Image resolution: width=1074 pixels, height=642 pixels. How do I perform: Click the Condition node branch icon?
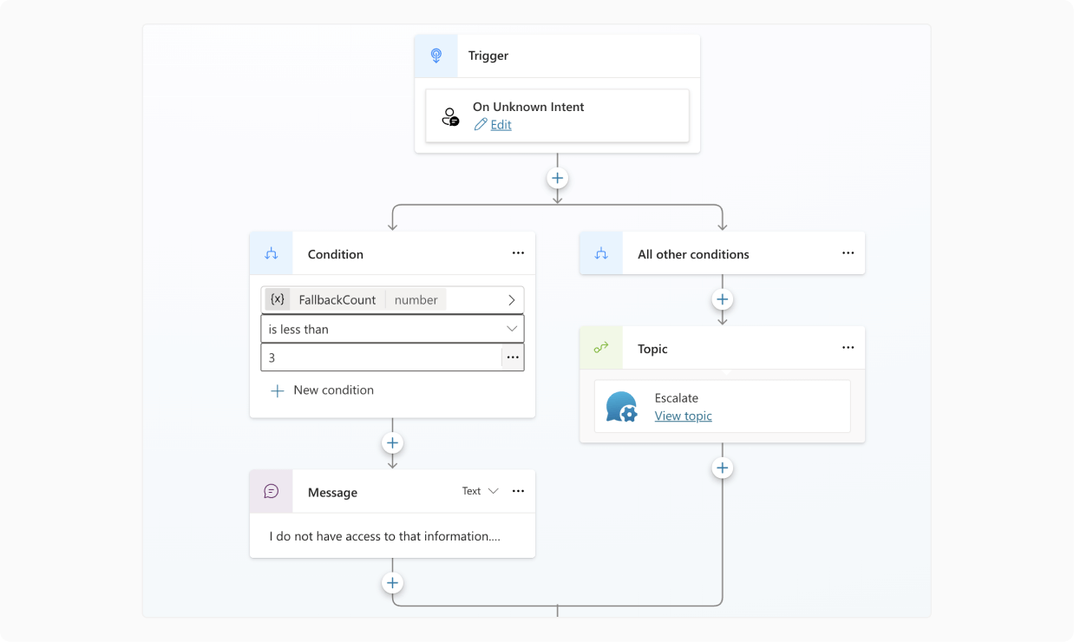tap(272, 253)
